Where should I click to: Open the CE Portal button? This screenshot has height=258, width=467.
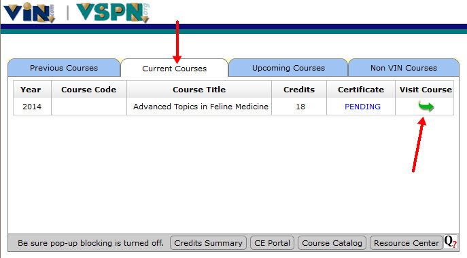[x=272, y=243]
